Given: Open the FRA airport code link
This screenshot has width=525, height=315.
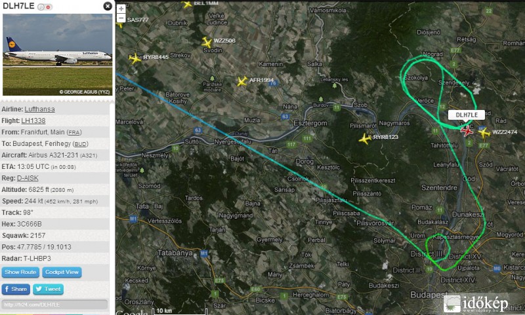Looking at the screenshot, I should coord(74,132).
